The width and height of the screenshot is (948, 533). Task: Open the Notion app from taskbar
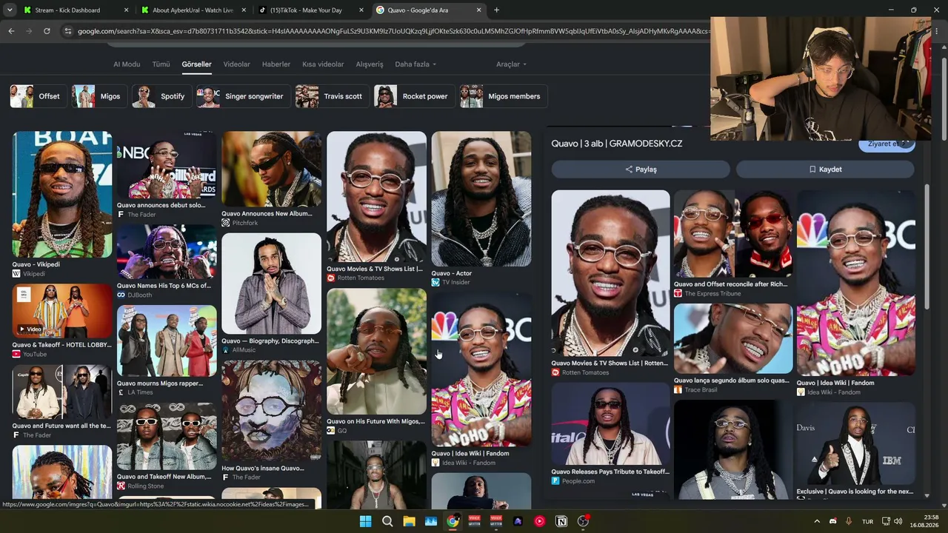561,521
